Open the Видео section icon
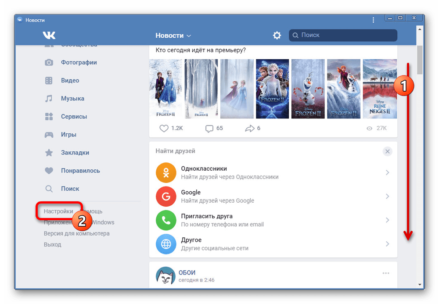The width and height of the screenshot is (439, 304). tap(49, 81)
